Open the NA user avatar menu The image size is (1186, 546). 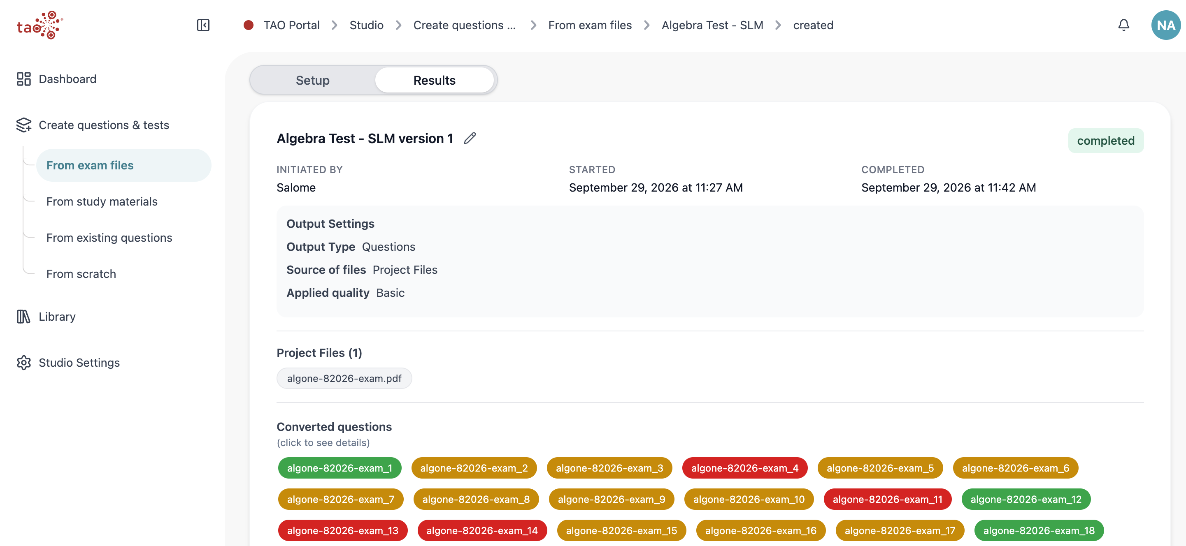pos(1165,25)
